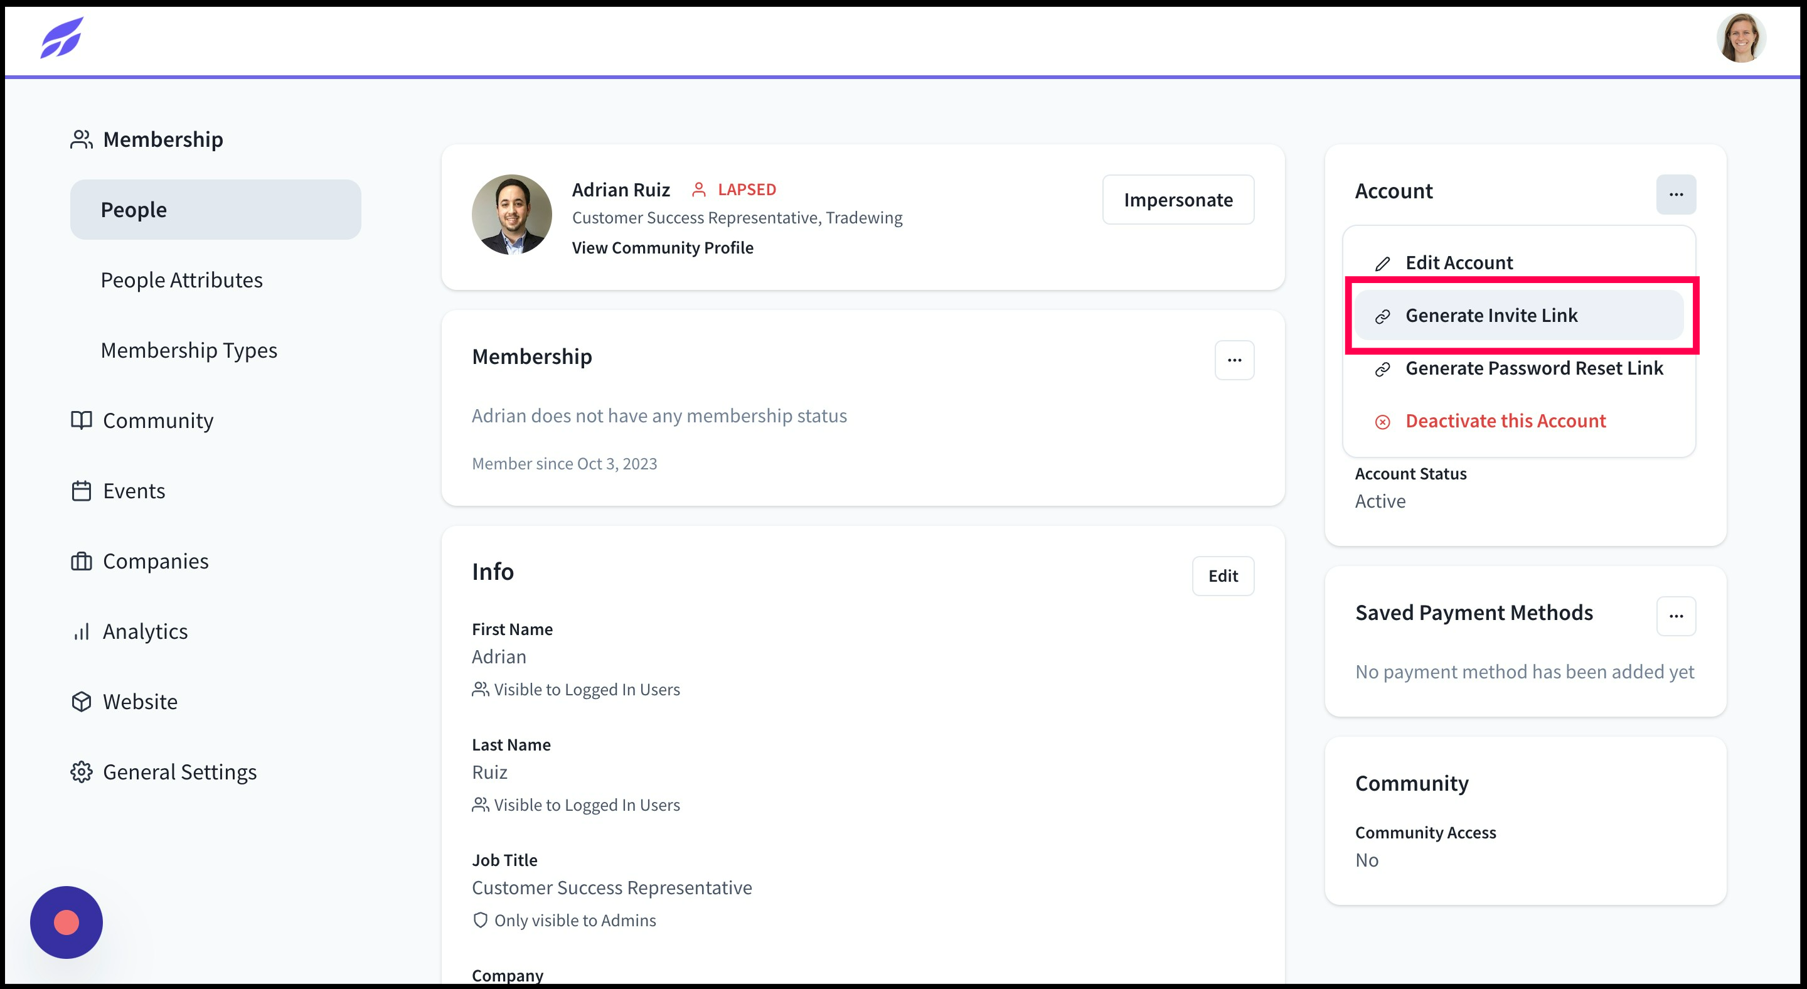Click the General Settings gear icon
This screenshot has width=1807, height=989.
pos(82,772)
